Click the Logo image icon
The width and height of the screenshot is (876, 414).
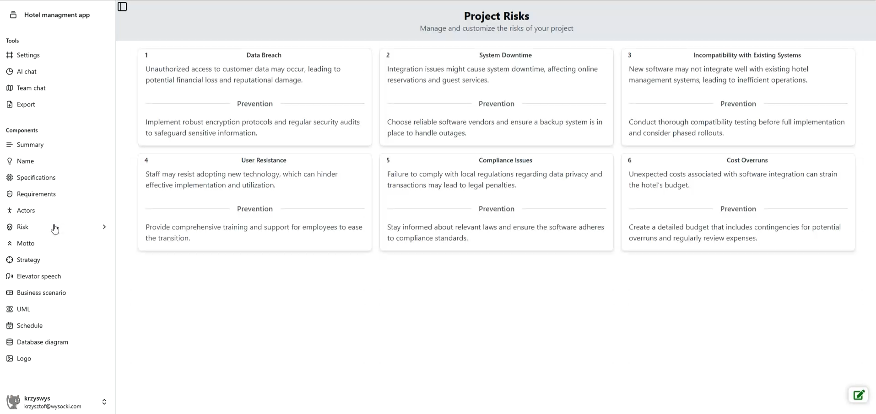click(x=10, y=359)
